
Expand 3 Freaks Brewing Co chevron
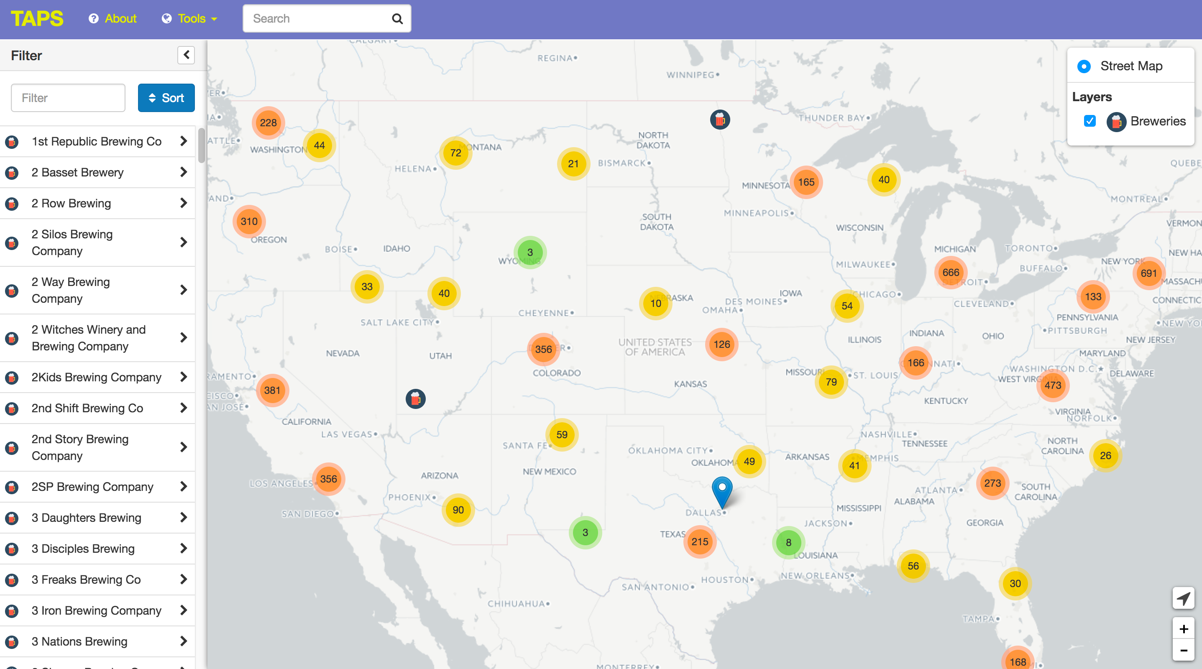183,579
